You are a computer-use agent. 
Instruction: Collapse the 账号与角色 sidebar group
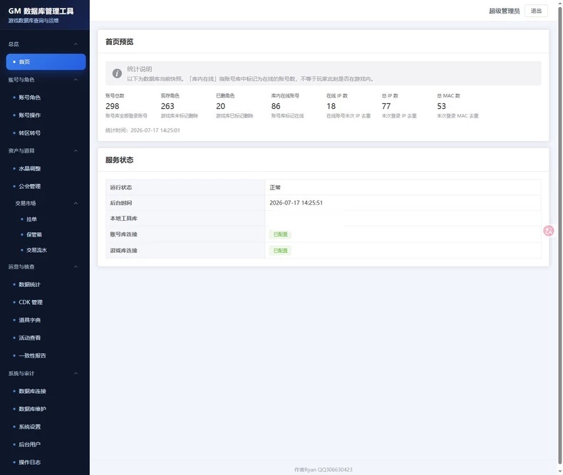pos(76,80)
